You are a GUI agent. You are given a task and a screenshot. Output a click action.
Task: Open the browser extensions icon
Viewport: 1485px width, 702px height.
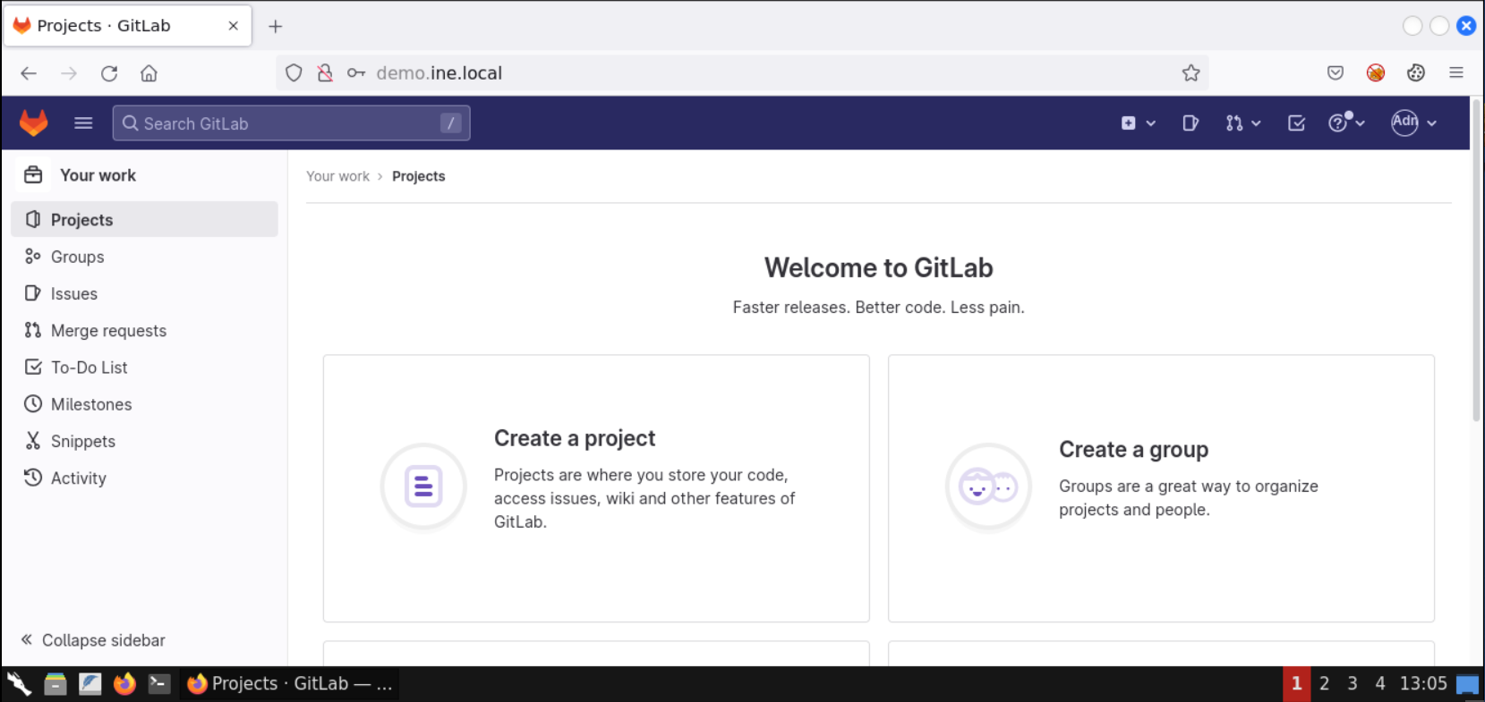click(x=1416, y=73)
